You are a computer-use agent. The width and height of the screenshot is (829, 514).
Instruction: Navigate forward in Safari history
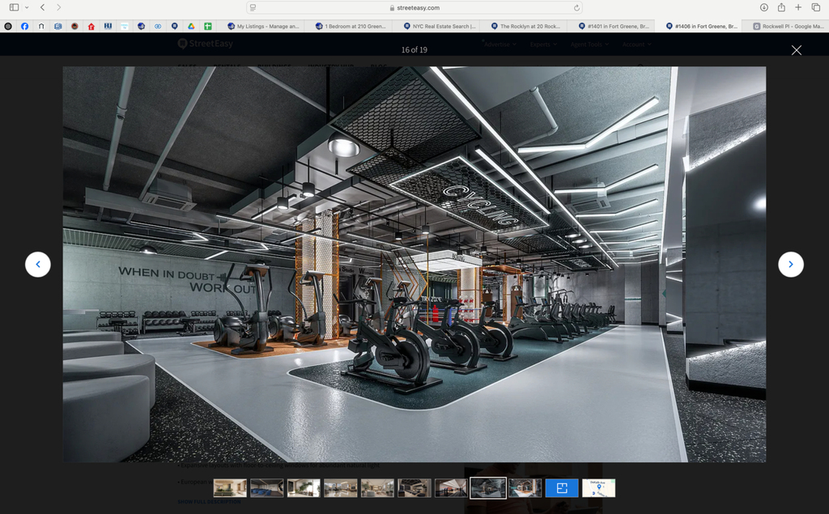(58, 7)
